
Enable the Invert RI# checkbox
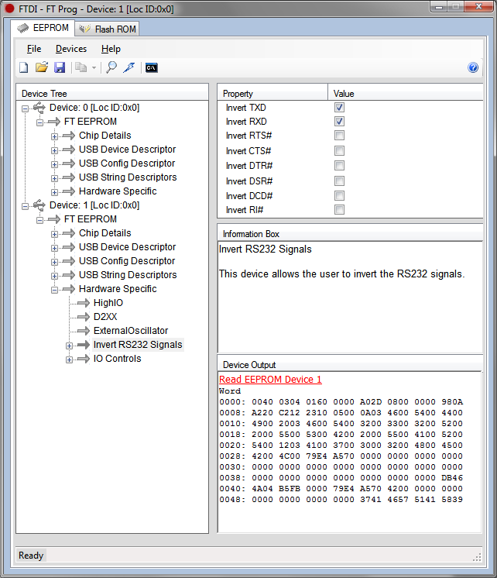339,210
